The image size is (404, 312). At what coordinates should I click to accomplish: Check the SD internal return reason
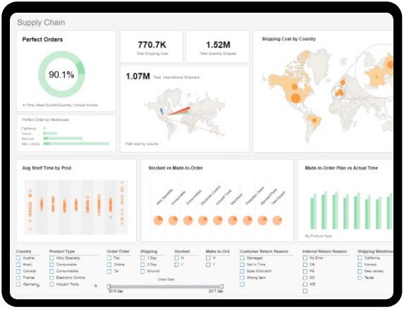[305, 277]
